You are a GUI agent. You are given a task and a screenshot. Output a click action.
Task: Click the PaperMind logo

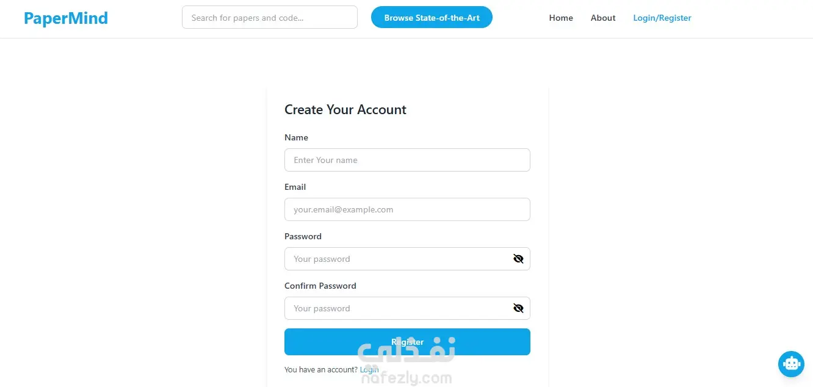(x=66, y=18)
